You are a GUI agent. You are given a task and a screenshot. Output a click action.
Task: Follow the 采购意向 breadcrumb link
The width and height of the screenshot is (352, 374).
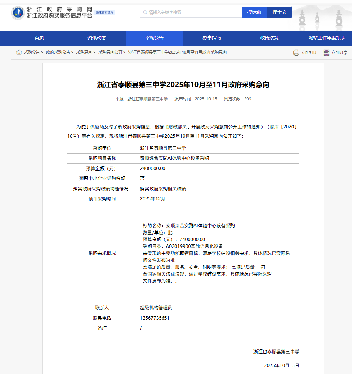[84, 52]
